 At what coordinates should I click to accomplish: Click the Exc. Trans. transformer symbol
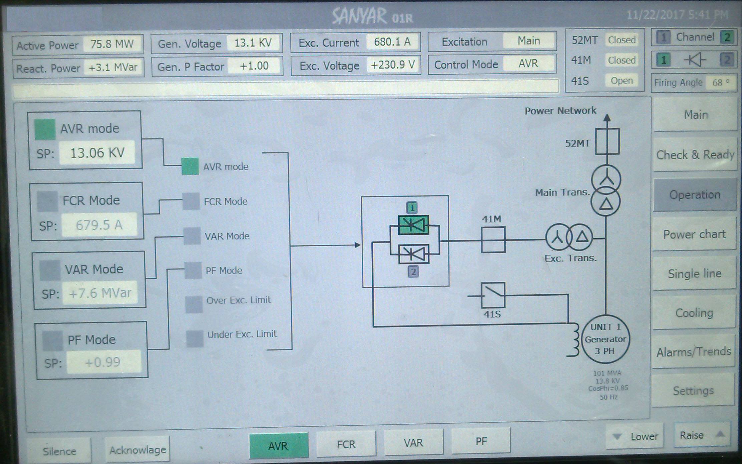click(x=569, y=237)
